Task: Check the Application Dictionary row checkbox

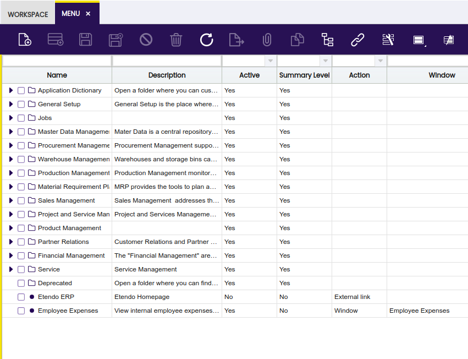Action: pos(21,90)
